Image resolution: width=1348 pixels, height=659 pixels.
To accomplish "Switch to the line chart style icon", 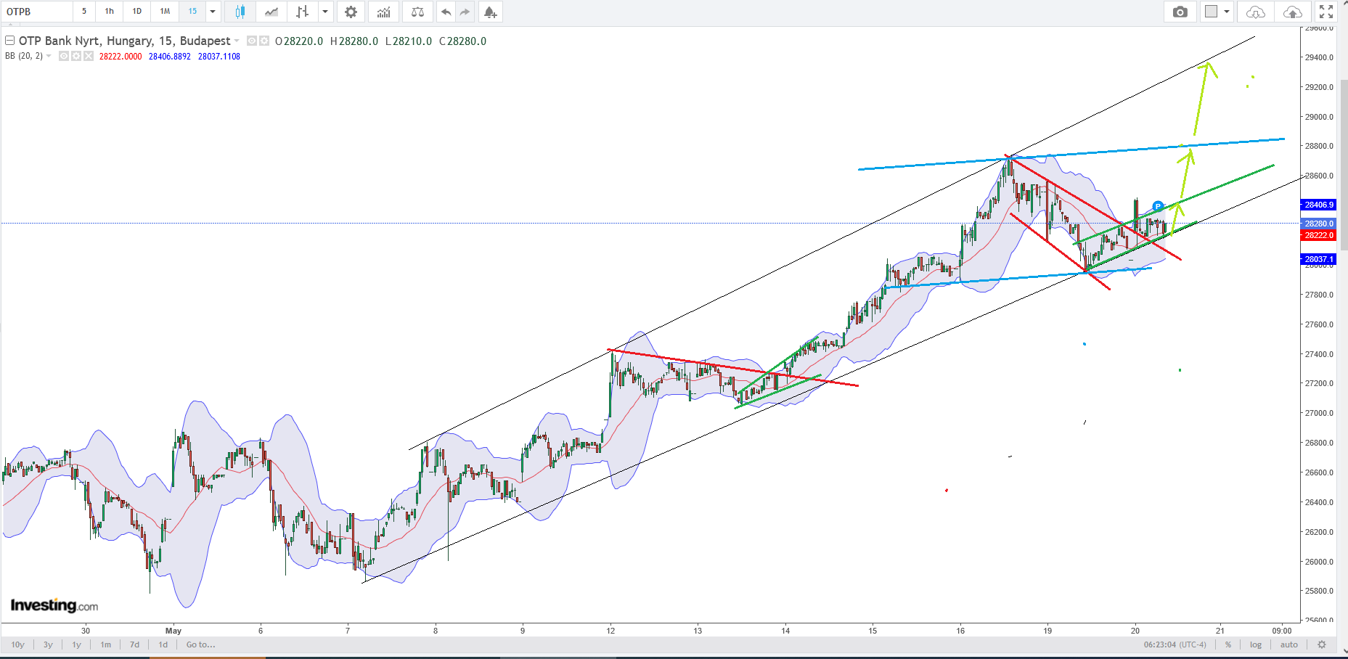I will pyautogui.click(x=271, y=12).
